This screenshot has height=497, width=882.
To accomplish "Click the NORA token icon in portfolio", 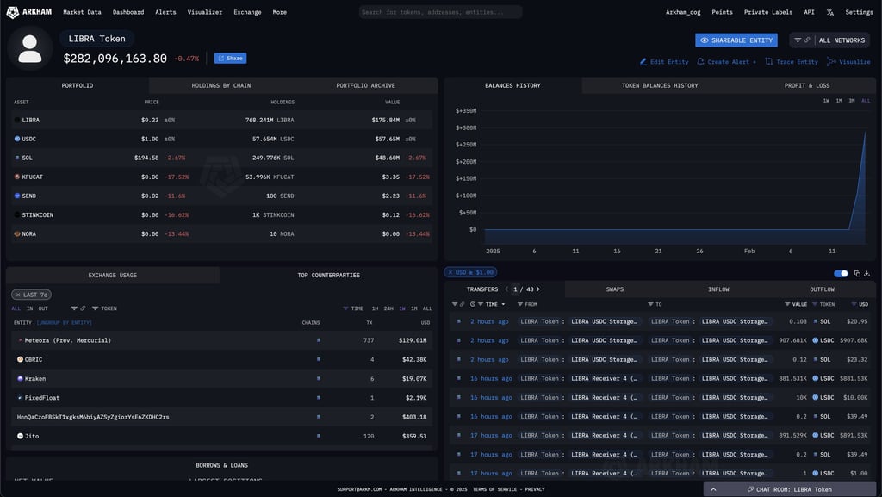I will (x=17, y=234).
